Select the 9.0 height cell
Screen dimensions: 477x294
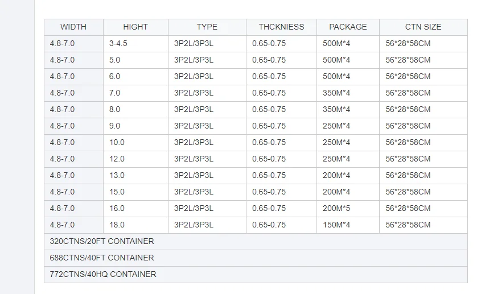(115, 126)
